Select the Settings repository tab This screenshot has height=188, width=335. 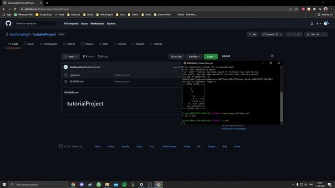(156, 44)
